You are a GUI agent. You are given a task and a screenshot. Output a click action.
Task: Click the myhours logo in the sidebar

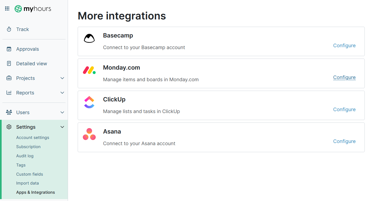(33, 9)
